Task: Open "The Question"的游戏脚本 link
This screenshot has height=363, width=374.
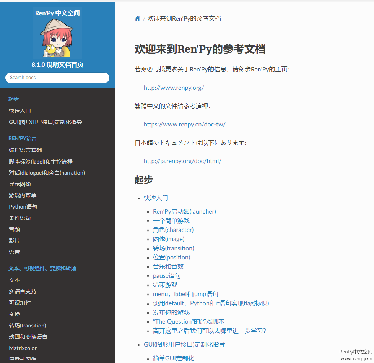Action: coord(189,321)
